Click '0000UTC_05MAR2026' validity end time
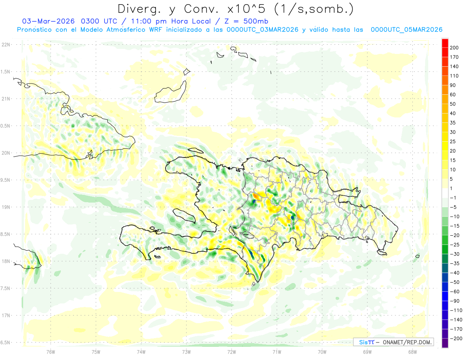The height and width of the screenshot is (357, 463). [x=406, y=30]
